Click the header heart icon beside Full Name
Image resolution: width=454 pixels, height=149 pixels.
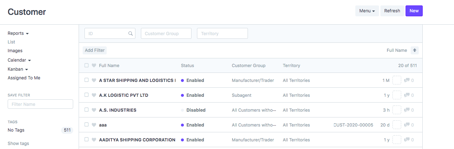(x=94, y=66)
